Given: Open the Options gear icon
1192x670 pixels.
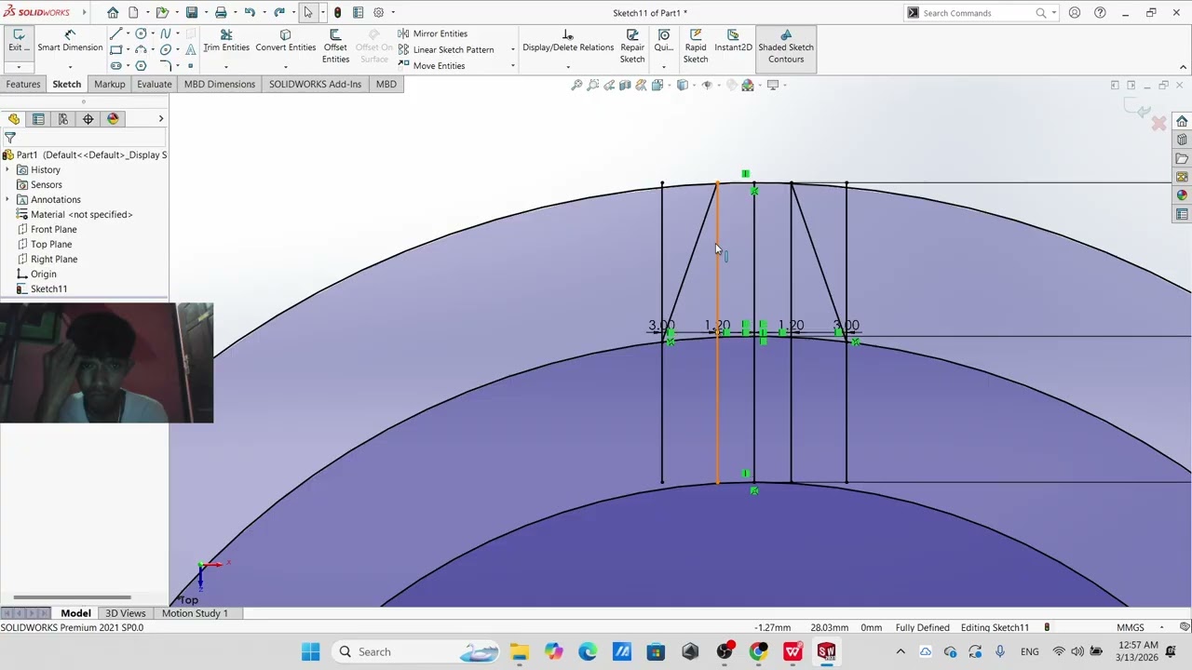Looking at the screenshot, I should [x=379, y=13].
